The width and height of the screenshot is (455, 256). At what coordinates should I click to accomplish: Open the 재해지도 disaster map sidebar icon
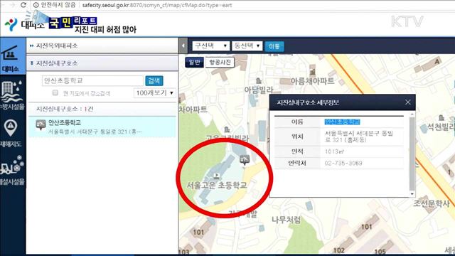click(x=11, y=133)
